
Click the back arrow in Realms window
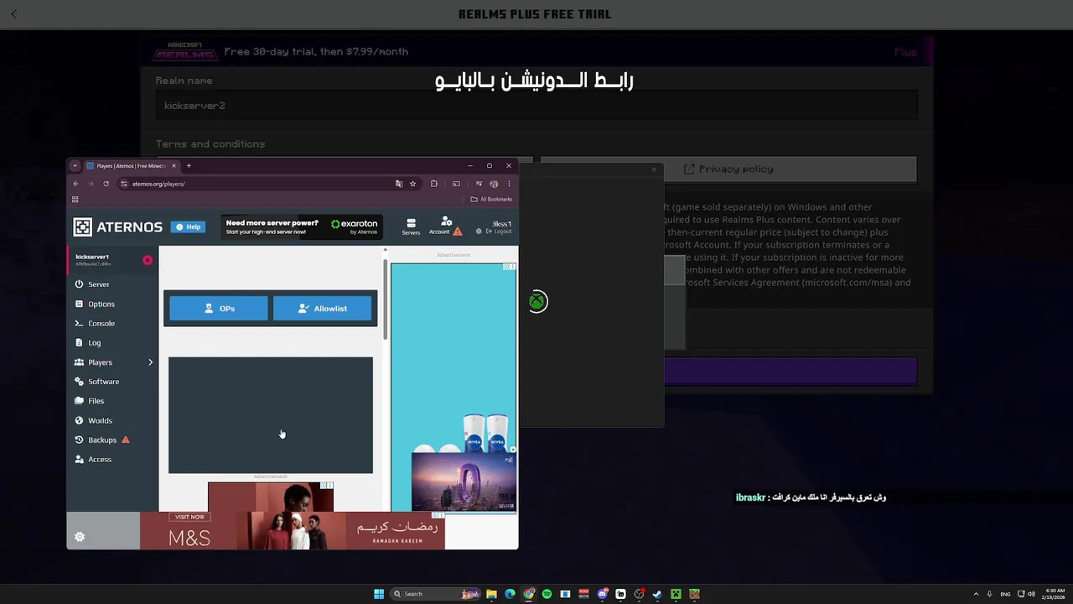[x=13, y=14]
